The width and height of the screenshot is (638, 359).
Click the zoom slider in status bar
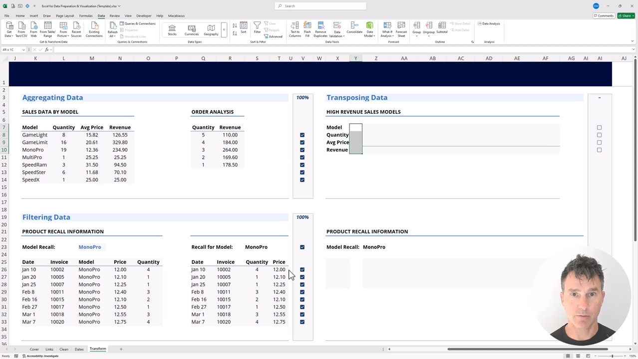(x=612, y=356)
